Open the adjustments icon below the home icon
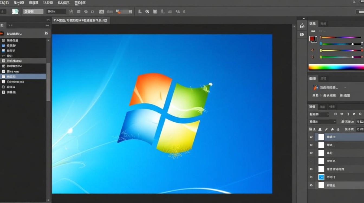This screenshot has height=203, width=364. tap(301, 34)
